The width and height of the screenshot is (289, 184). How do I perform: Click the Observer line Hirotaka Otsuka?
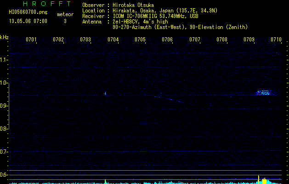pos(118,5)
